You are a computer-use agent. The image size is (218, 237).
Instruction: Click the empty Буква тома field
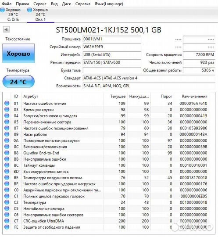coord(112,70)
